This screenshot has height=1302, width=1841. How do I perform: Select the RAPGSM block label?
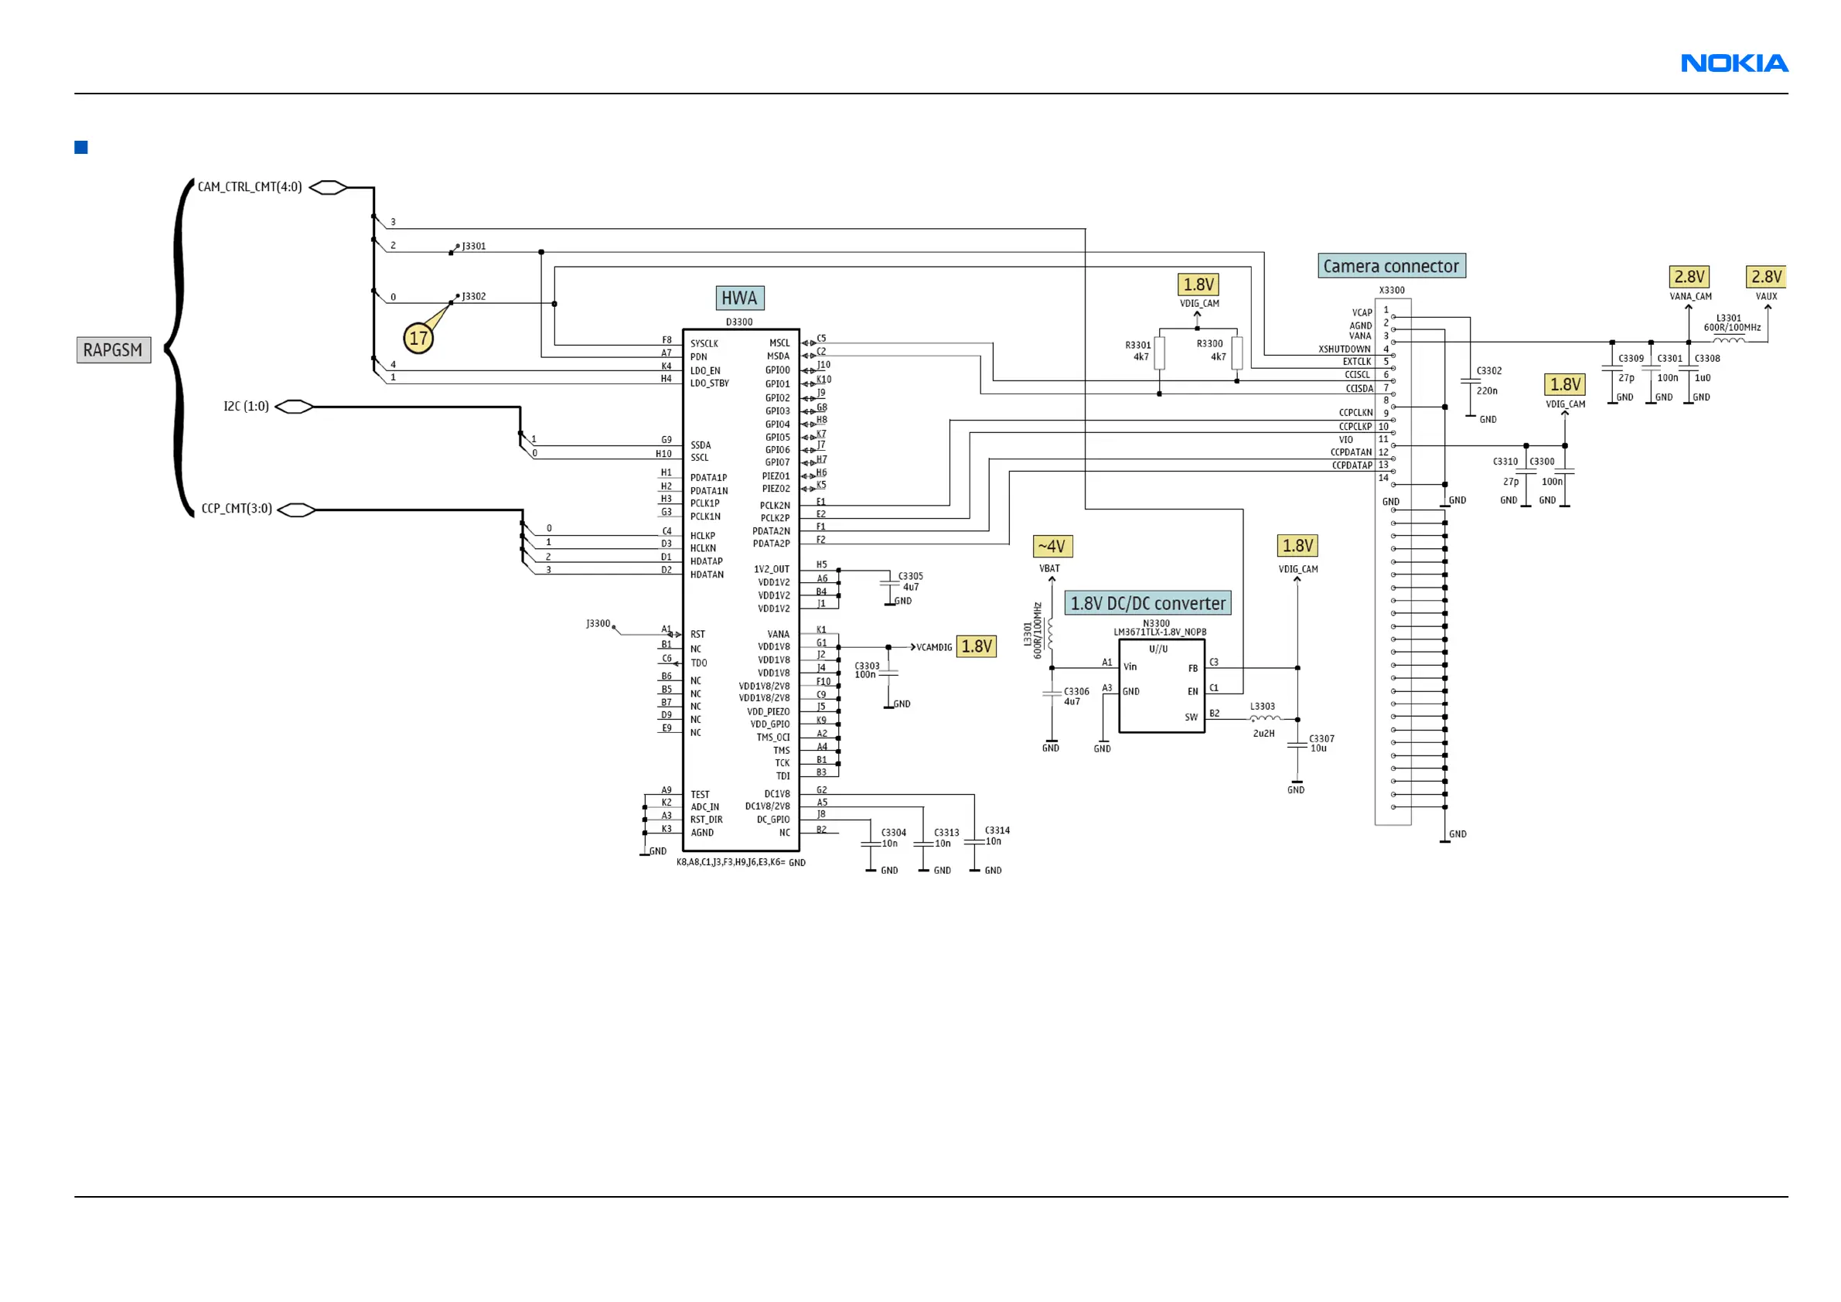[x=113, y=350]
